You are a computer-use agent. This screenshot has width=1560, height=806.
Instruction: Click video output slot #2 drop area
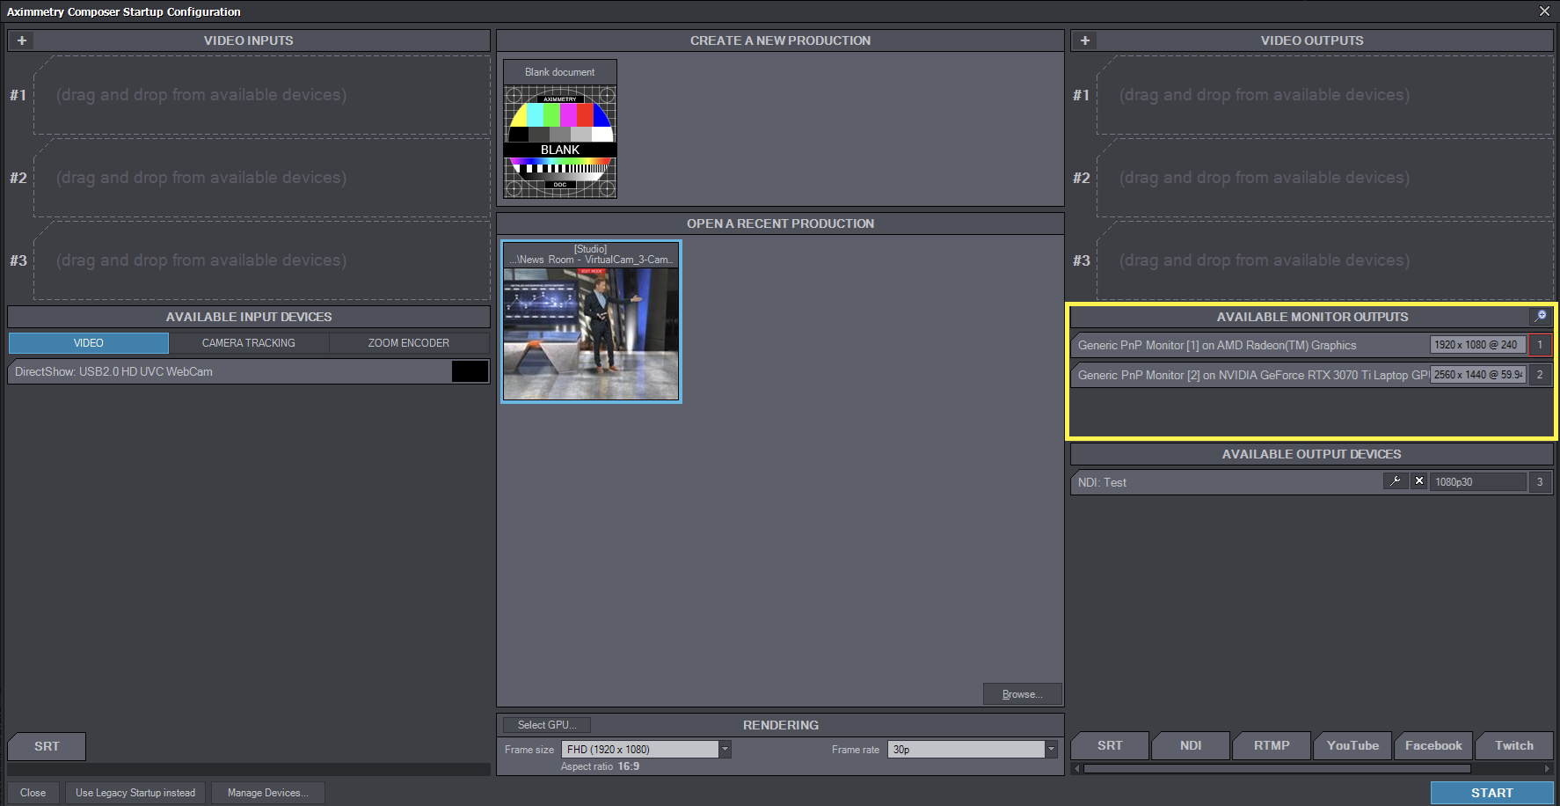(x=1325, y=178)
